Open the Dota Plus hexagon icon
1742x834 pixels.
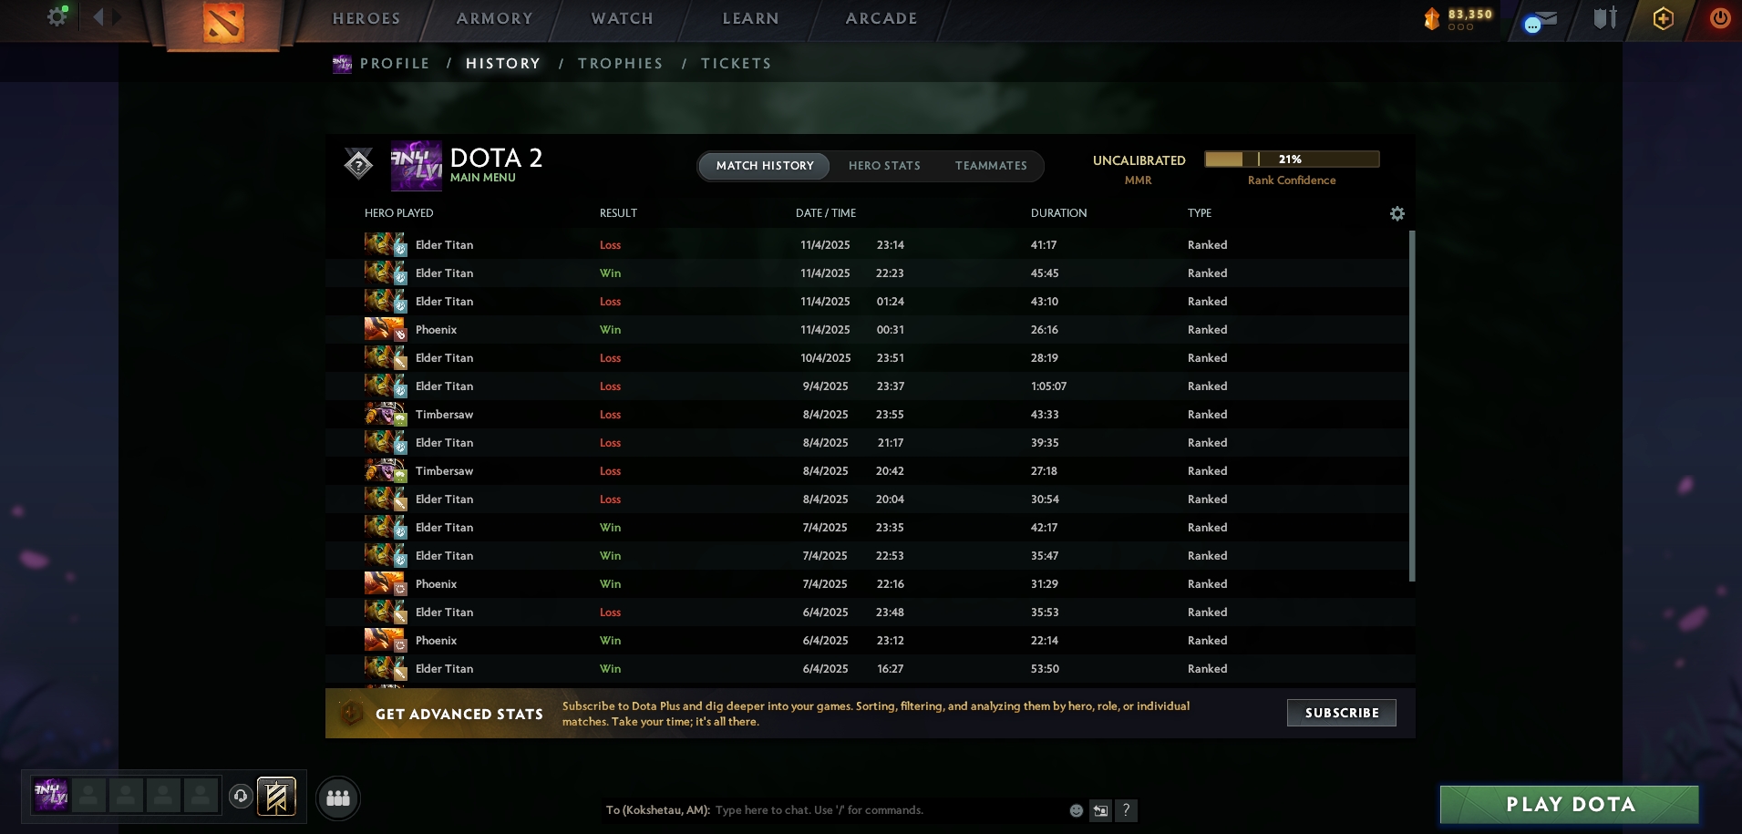tap(1663, 18)
